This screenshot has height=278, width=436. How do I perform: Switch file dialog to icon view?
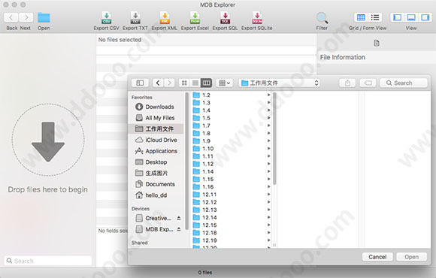[x=184, y=83]
